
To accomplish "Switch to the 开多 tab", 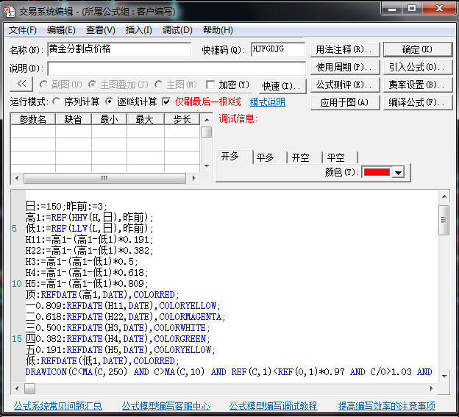I will 234,157.
